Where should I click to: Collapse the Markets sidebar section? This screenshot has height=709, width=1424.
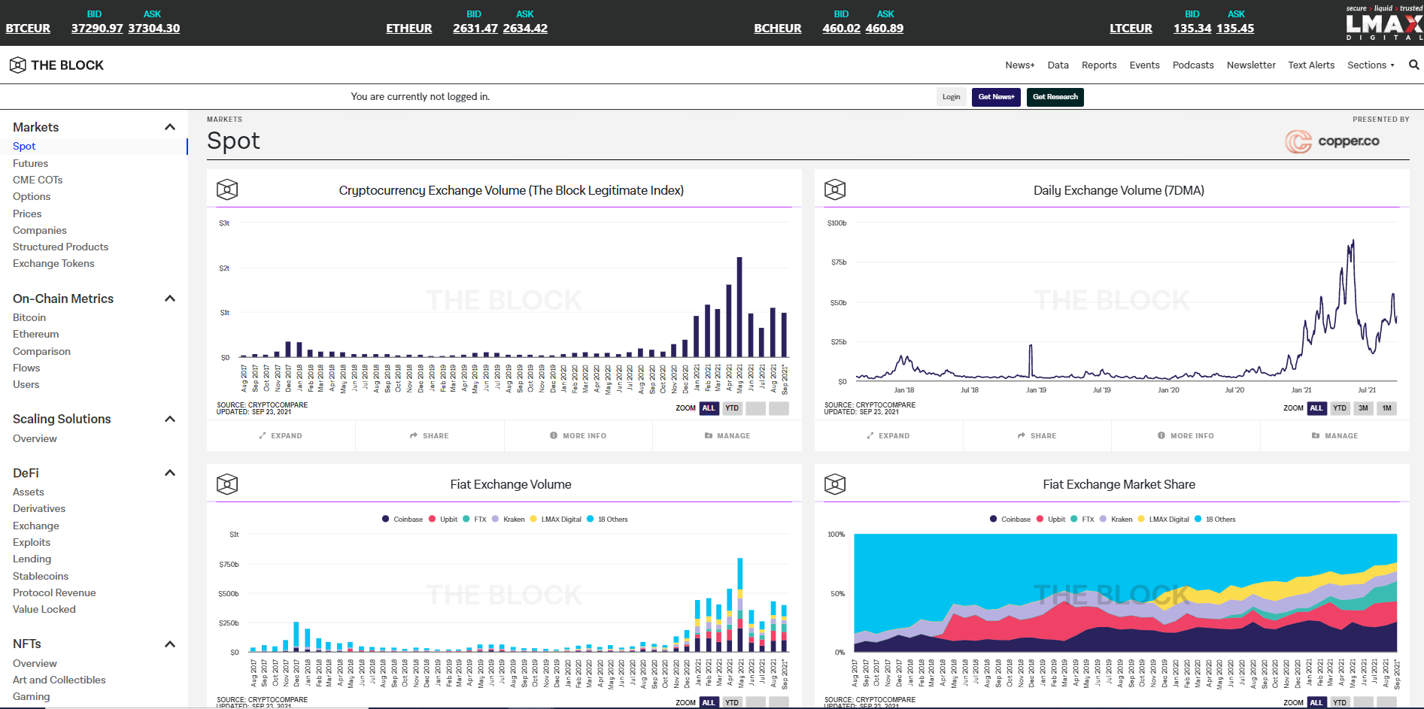pos(170,127)
